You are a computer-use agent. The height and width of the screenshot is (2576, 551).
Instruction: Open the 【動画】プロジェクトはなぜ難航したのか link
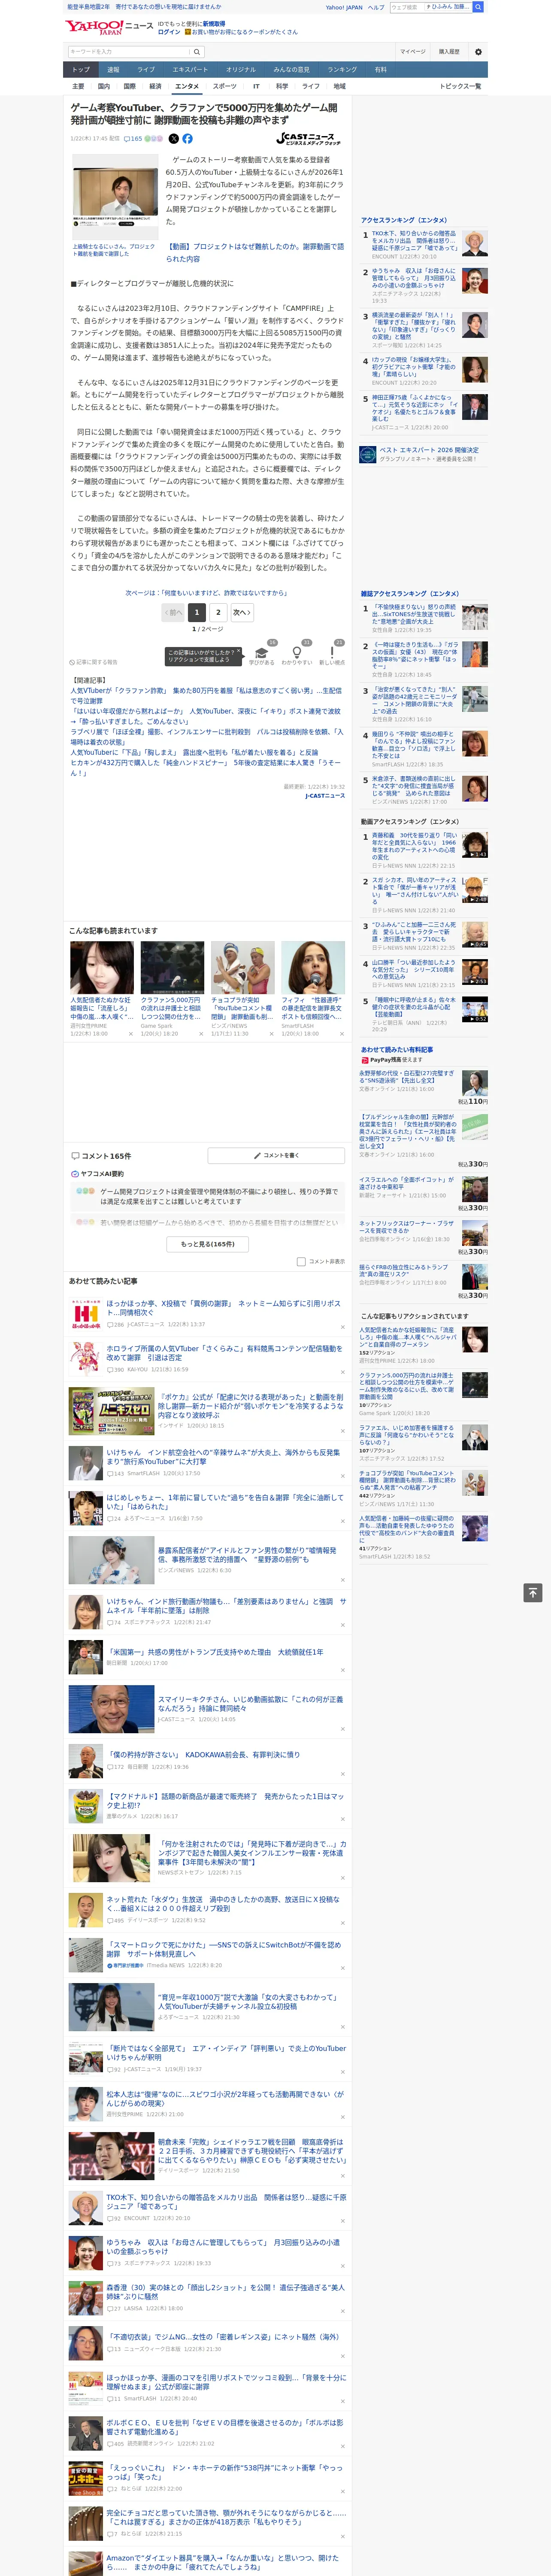pos(255,252)
